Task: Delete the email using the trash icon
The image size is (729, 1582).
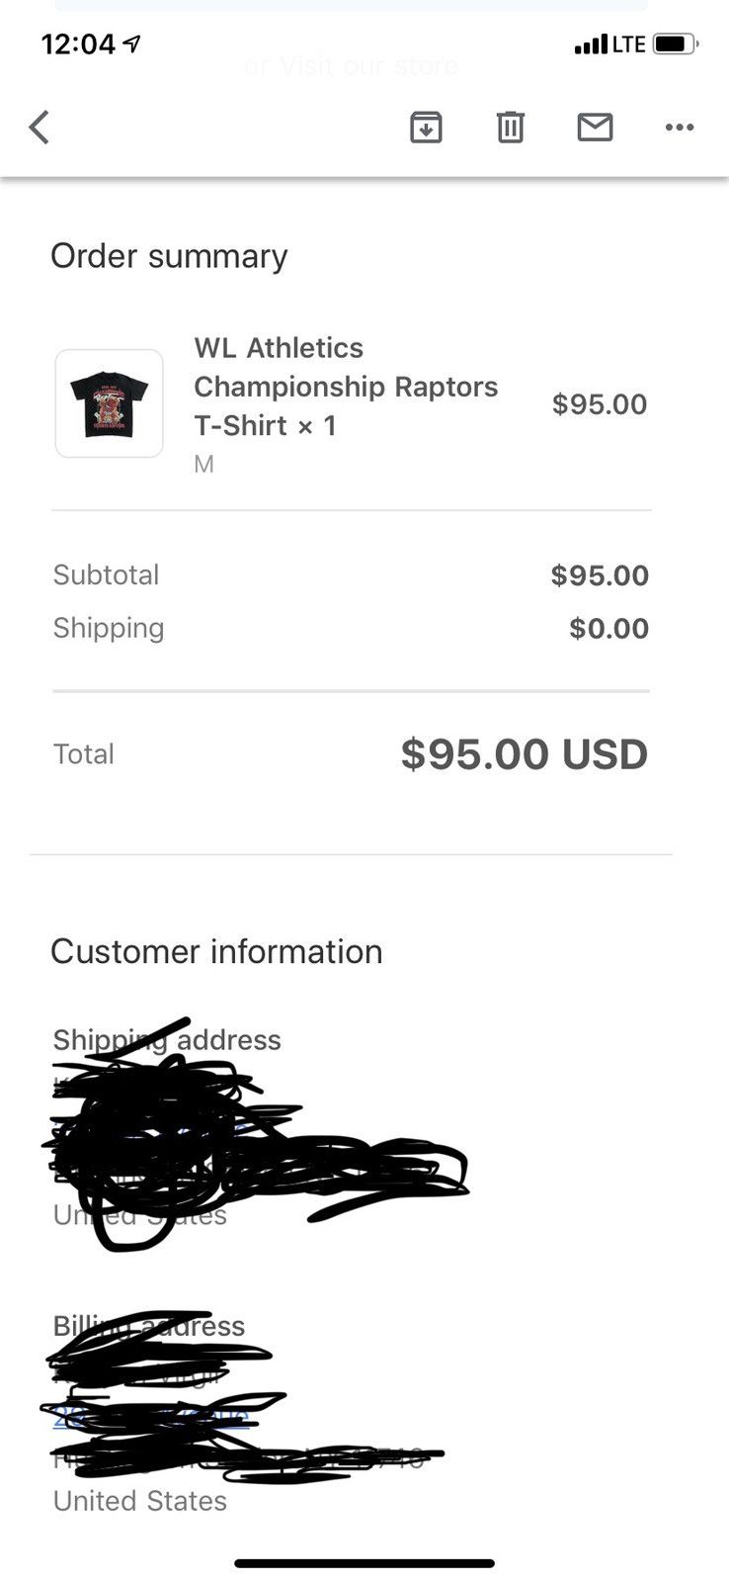Action: pos(510,128)
